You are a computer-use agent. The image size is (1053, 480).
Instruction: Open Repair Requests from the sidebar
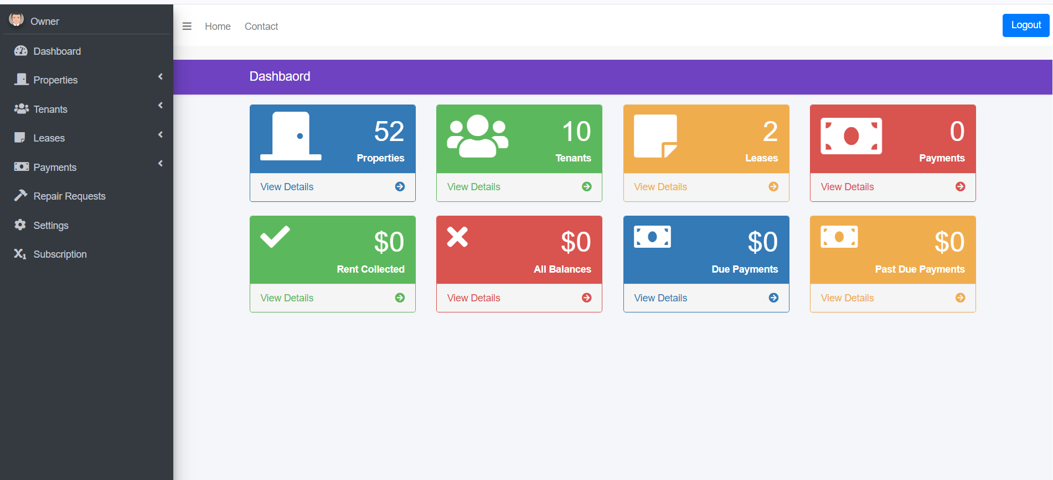coord(69,196)
